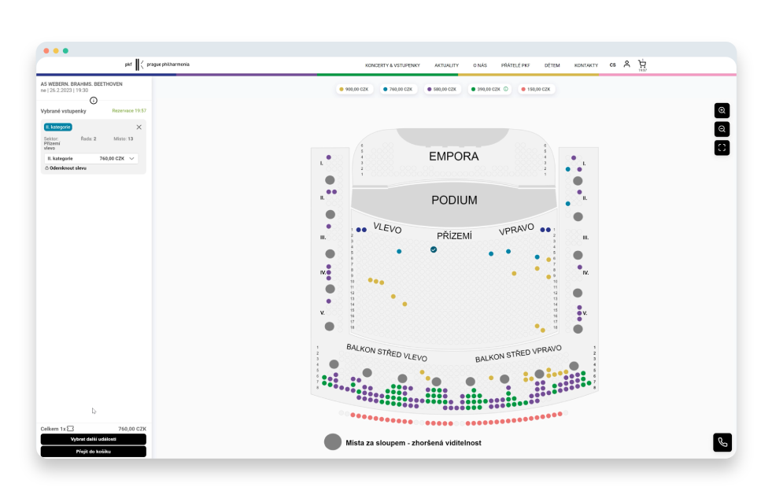Deselect the checked seat in Přízemí

pyautogui.click(x=434, y=249)
